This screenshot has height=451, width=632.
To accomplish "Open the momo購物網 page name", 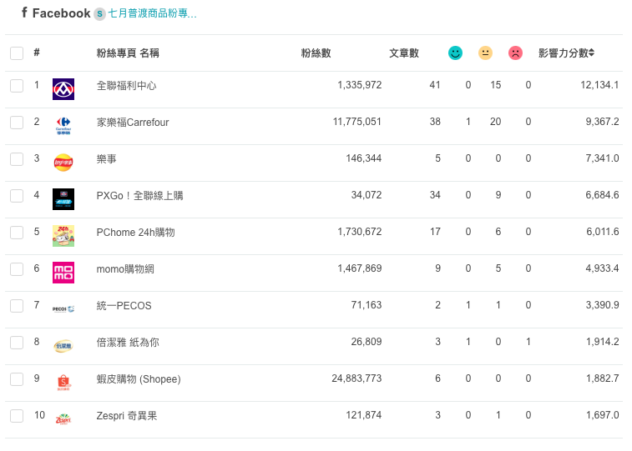I will [x=125, y=269].
